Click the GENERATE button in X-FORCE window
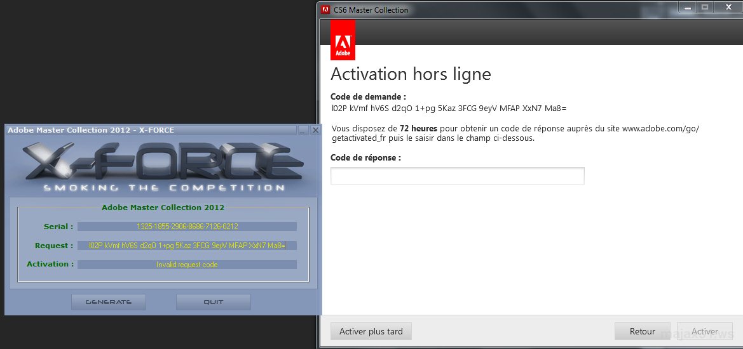This screenshot has width=743, height=349. (x=109, y=301)
